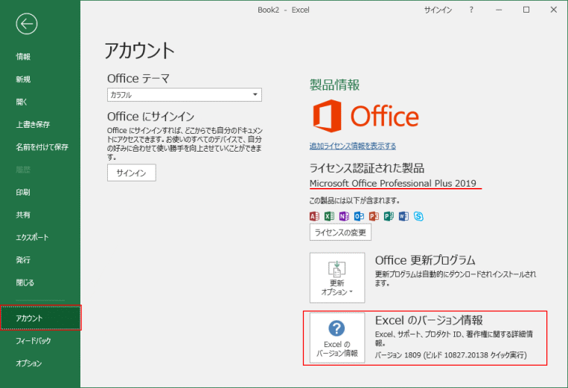This screenshot has height=388, width=568.
Task: Choose 閉じる in the sidebar
Action: (x=25, y=282)
